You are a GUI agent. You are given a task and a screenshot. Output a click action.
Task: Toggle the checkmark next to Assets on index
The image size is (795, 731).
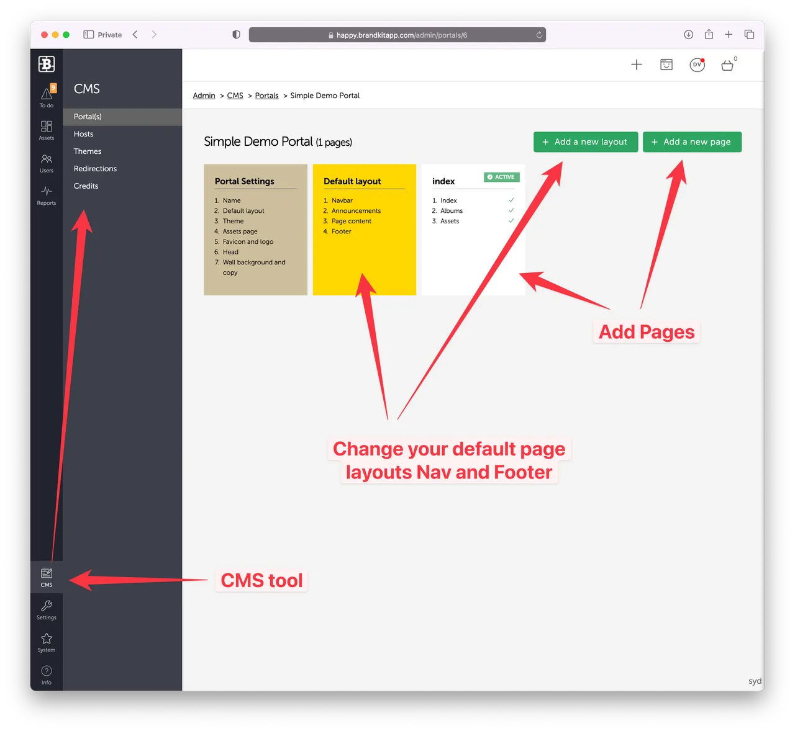point(511,220)
